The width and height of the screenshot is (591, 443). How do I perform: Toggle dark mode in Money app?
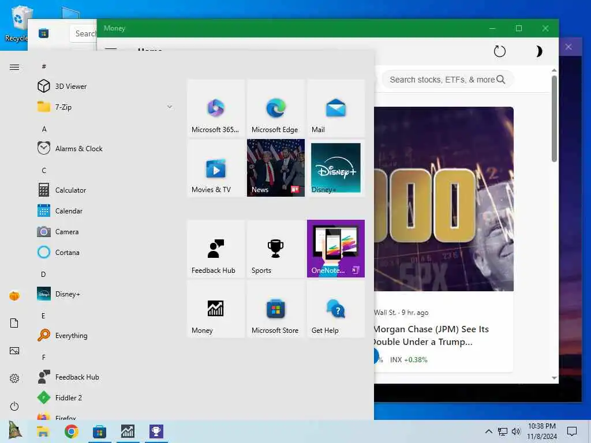click(x=538, y=51)
